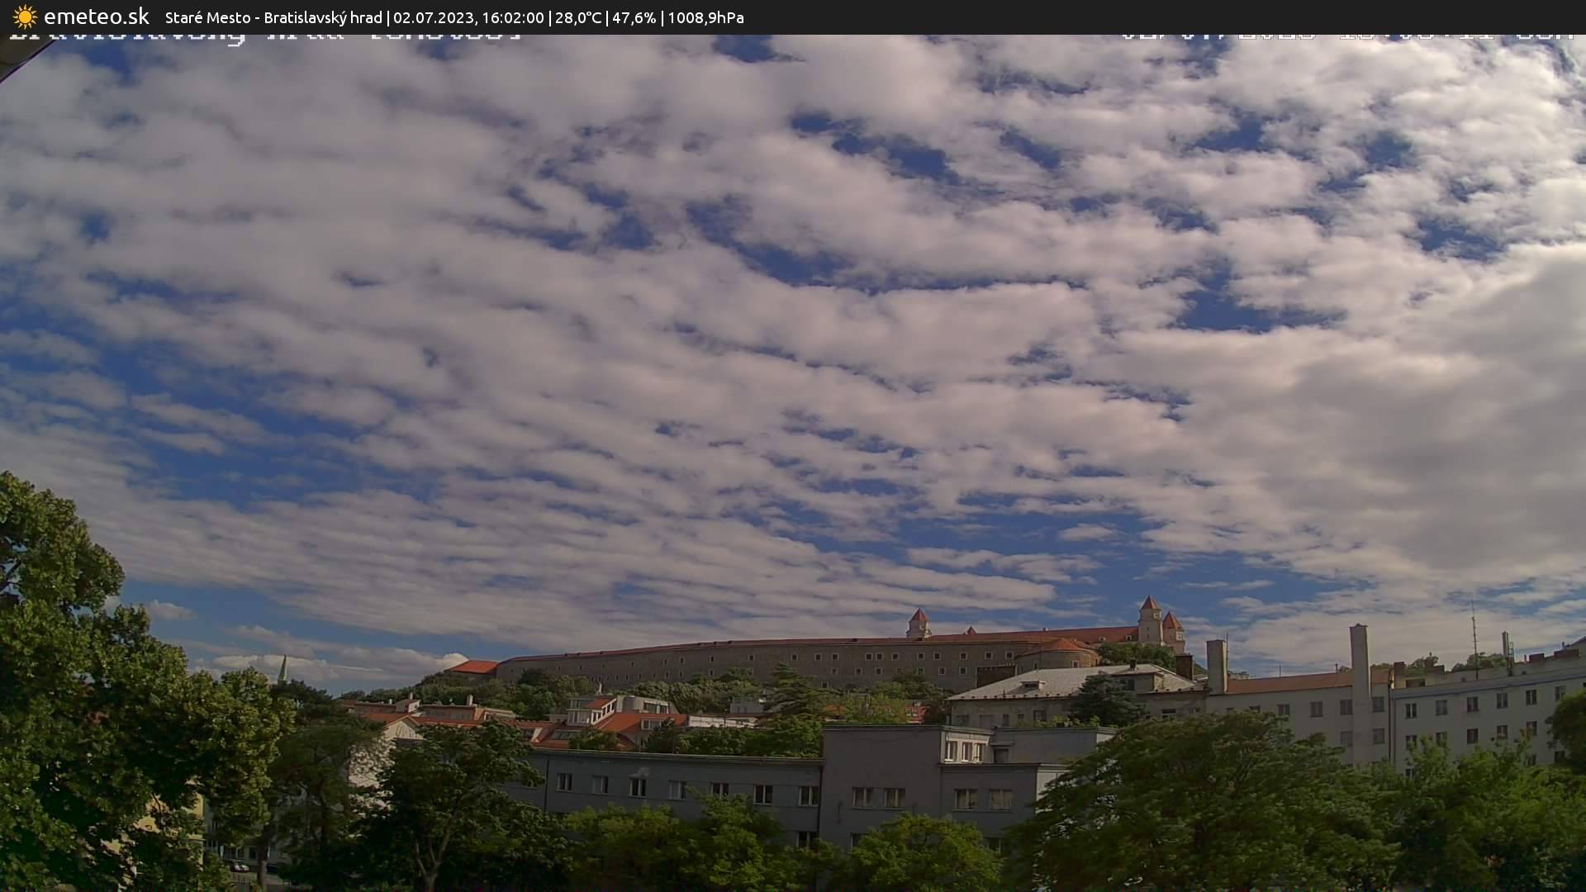The height and width of the screenshot is (892, 1586).
Task: Click the 28,0°C temperature reading
Action: point(577,17)
